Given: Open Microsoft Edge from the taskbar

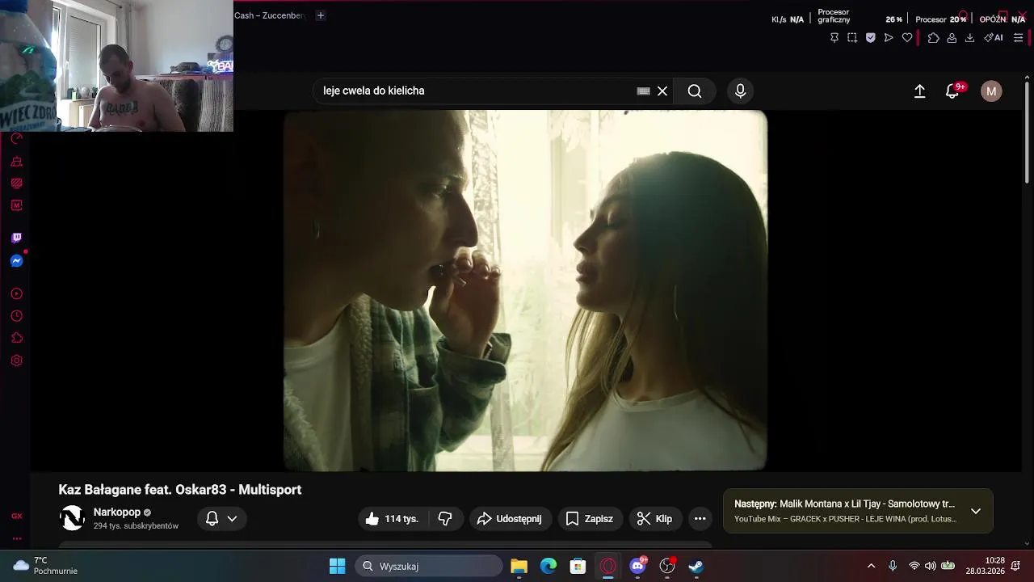Looking at the screenshot, I should point(549,566).
